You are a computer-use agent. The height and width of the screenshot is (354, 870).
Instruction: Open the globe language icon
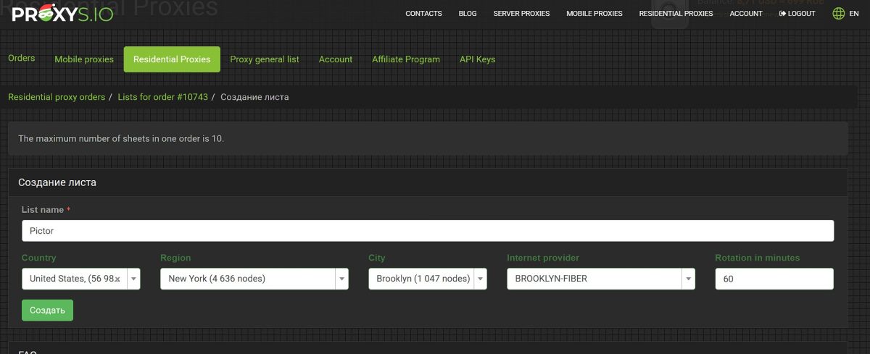tap(839, 13)
